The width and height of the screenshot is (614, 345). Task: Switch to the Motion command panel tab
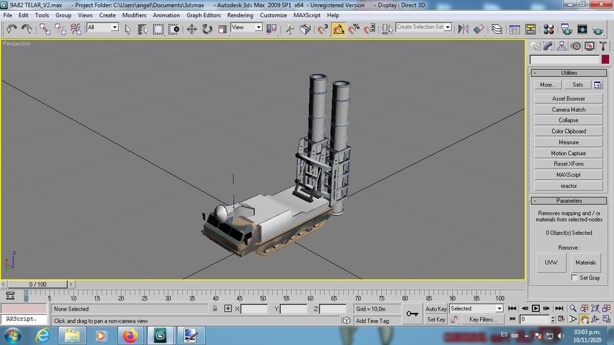coord(576,46)
